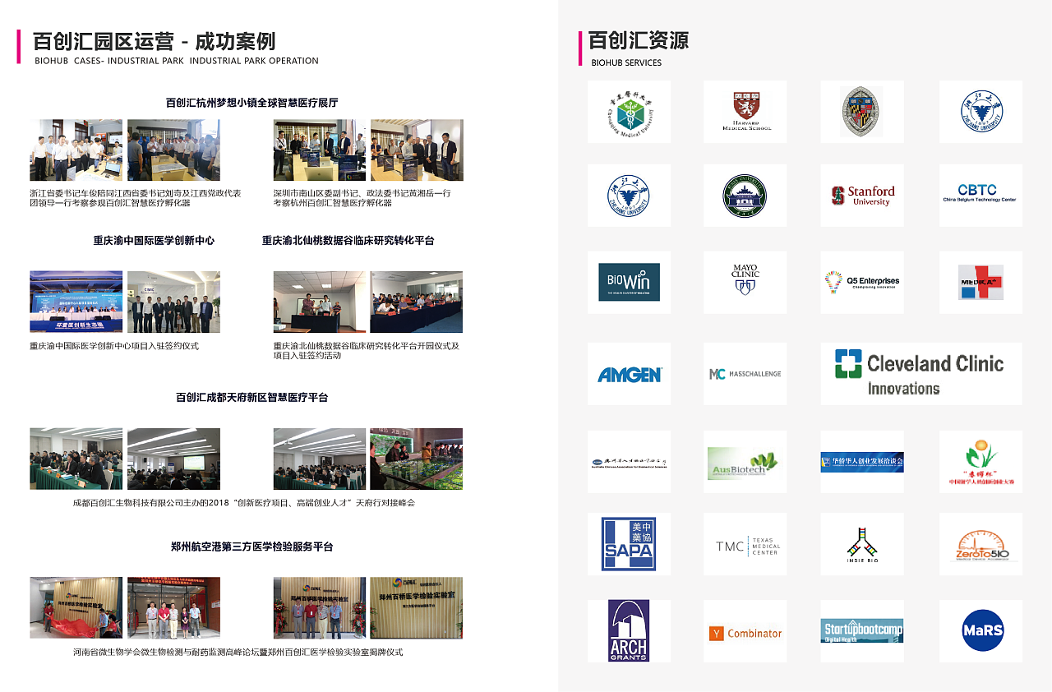The height and width of the screenshot is (692, 1052).
Task: Click the oval shield crest logo
Action: click(x=861, y=112)
